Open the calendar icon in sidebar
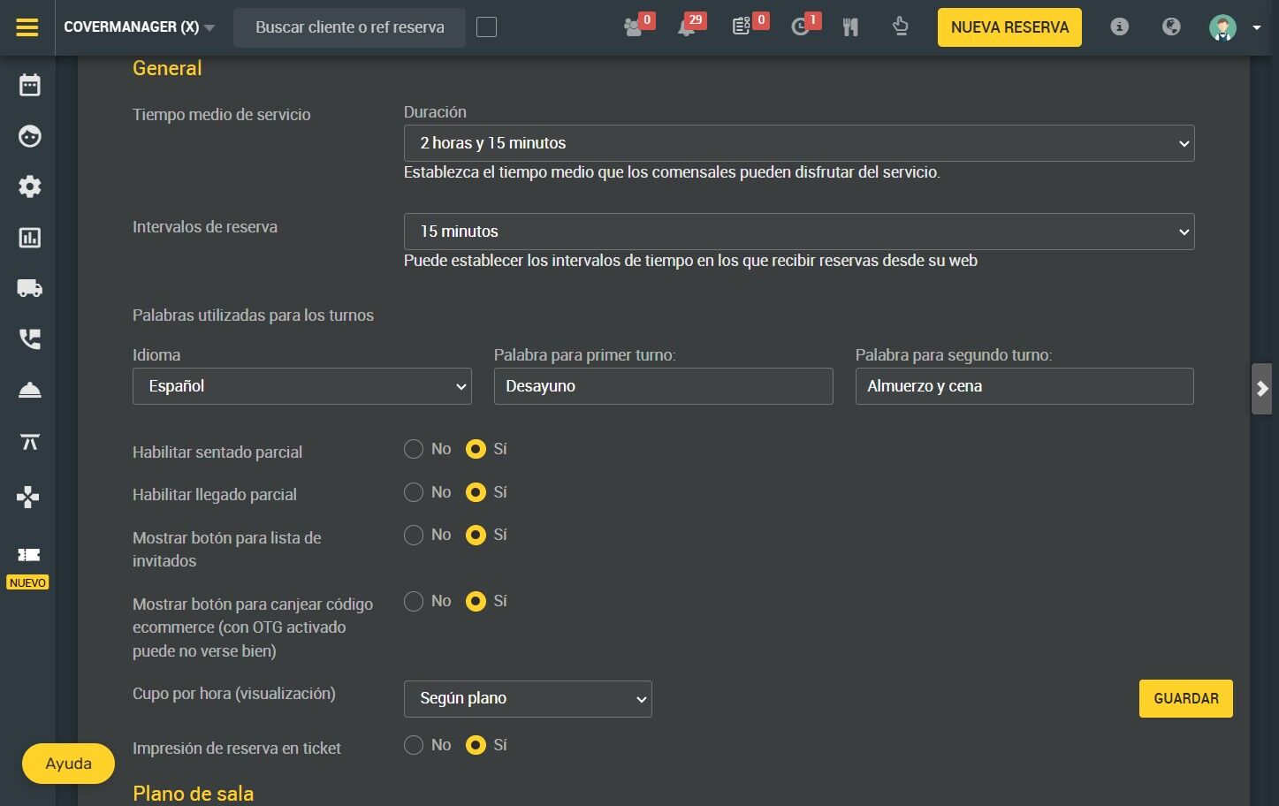 pyautogui.click(x=29, y=85)
